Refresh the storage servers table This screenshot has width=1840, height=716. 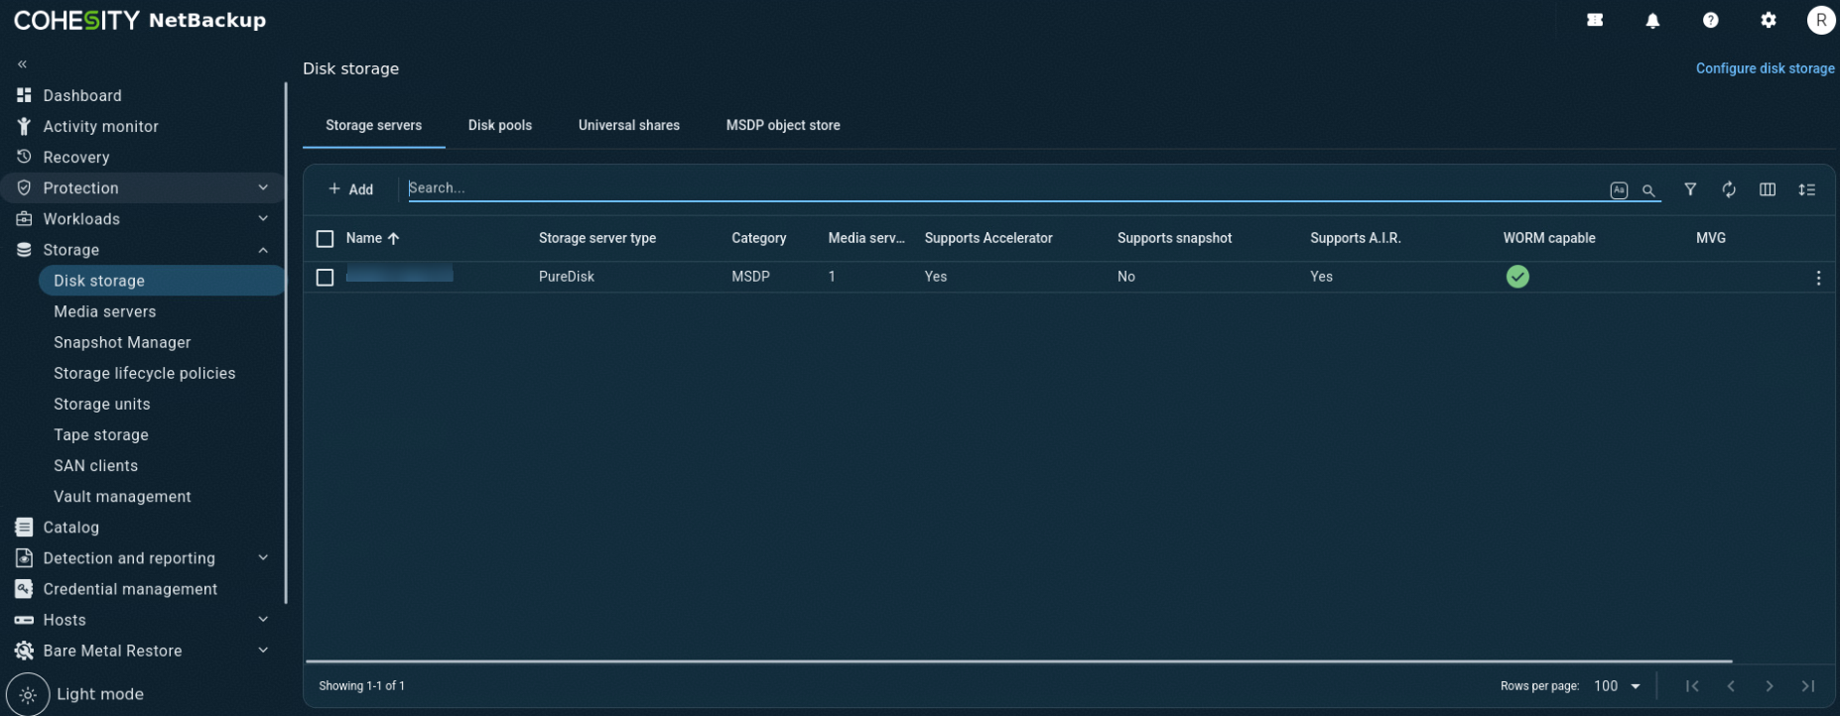click(x=1729, y=189)
